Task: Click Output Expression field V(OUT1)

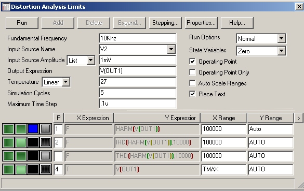Action: tap(138, 71)
